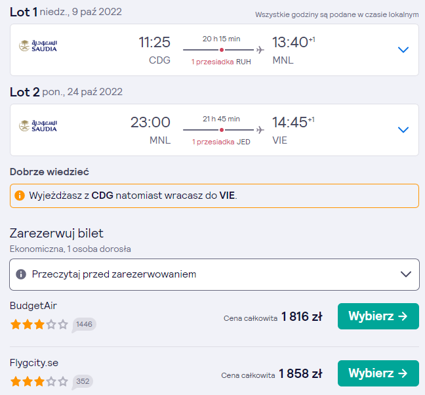Open BudgetAir 1446 reviews bubble
Screen dimensions: 425x395
click(x=84, y=325)
